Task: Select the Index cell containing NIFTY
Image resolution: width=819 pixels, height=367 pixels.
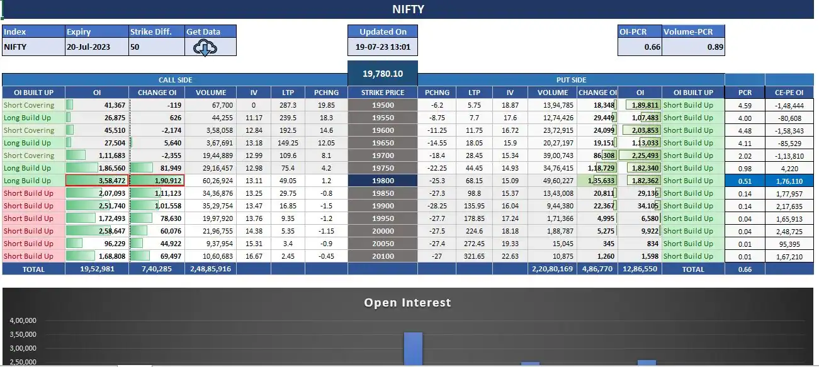Action: click(x=33, y=47)
